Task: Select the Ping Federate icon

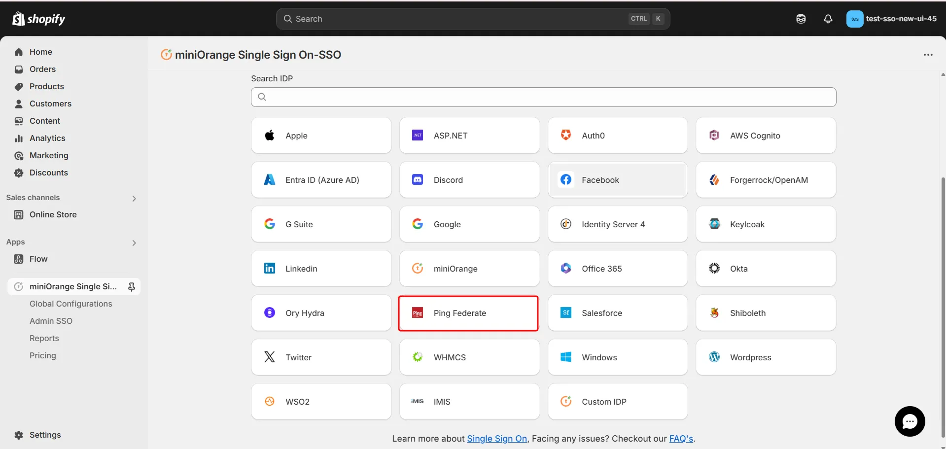Action: tap(418, 313)
